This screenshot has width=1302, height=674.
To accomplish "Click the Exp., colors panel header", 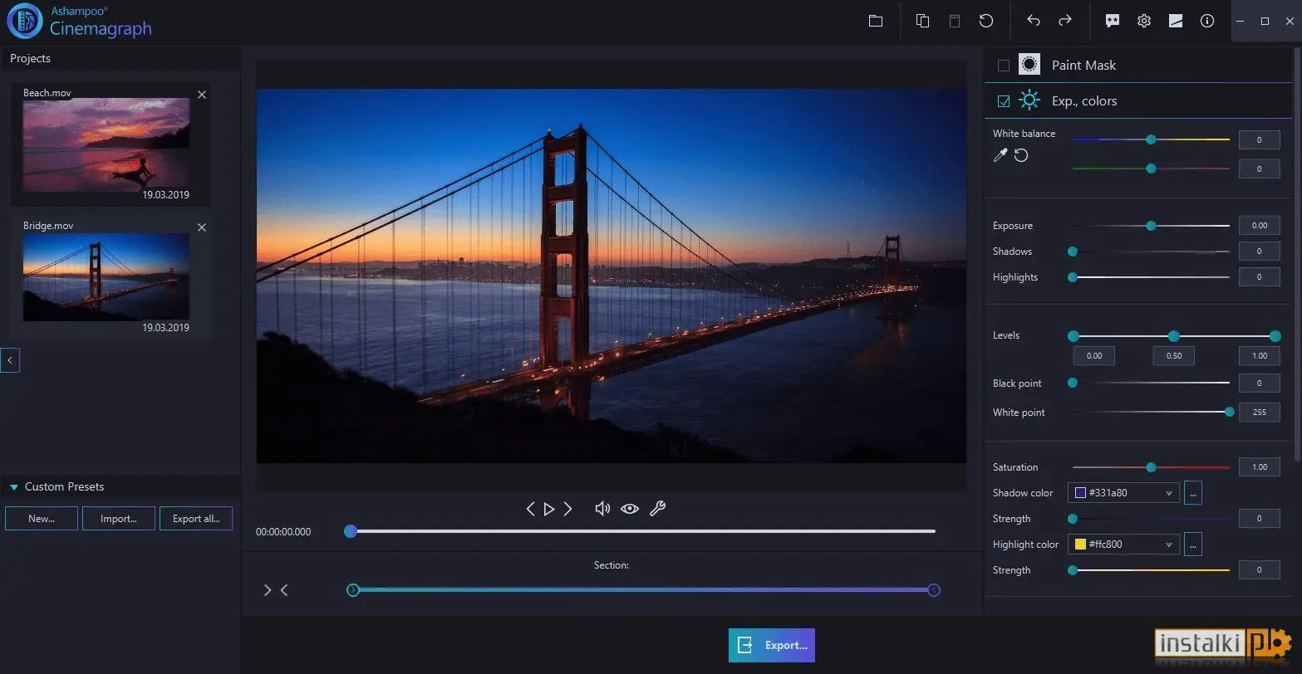I will pyautogui.click(x=1138, y=100).
